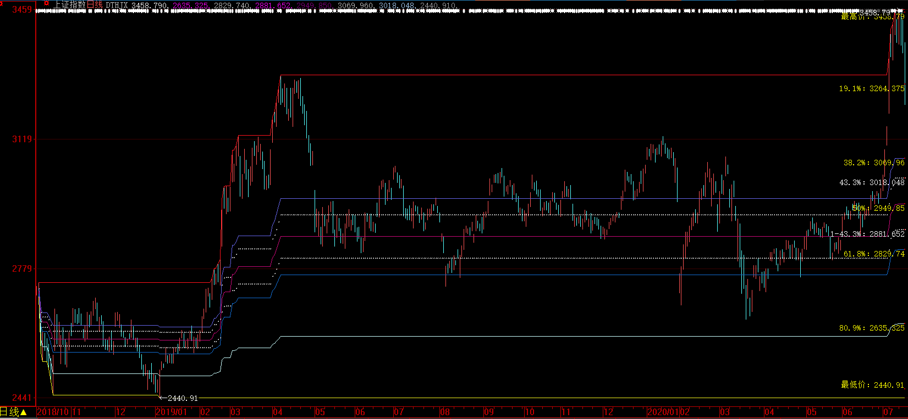Select header value 3069.960

[x=356, y=5]
